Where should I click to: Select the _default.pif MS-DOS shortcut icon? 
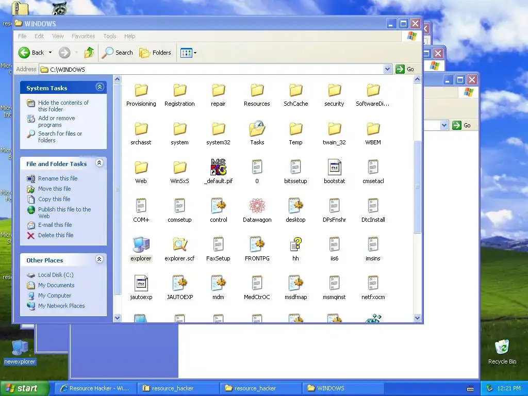click(x=218, y=167)
